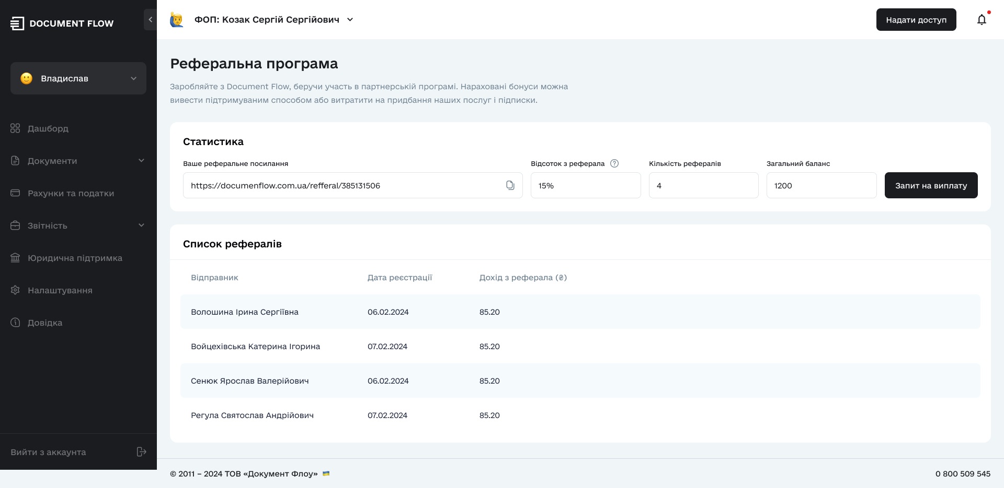Click the Дашборд grid icon

tap(15, 128)
